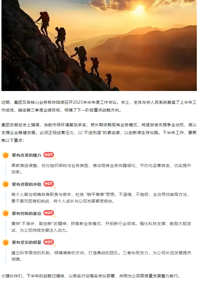
Task: Click the paragraph starting with 集团总裁在会上强调
Action: coord(99,133)
